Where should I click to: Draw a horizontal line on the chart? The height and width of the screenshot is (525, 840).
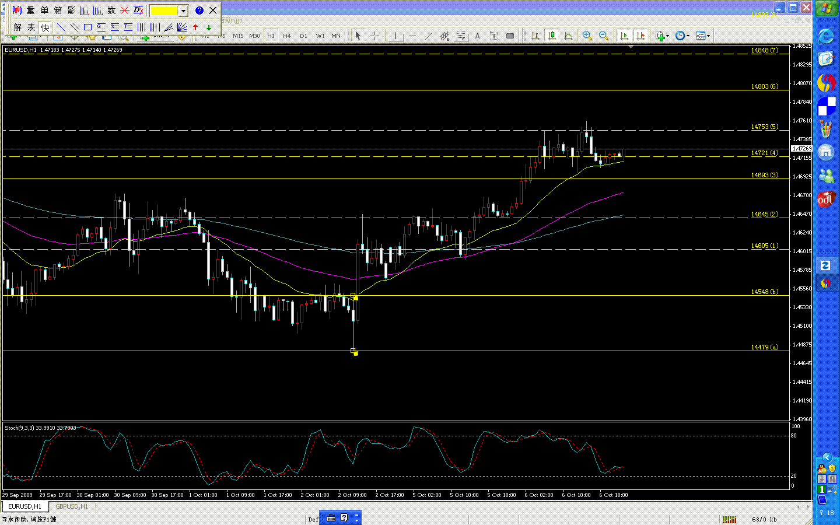tap(412, 36)
